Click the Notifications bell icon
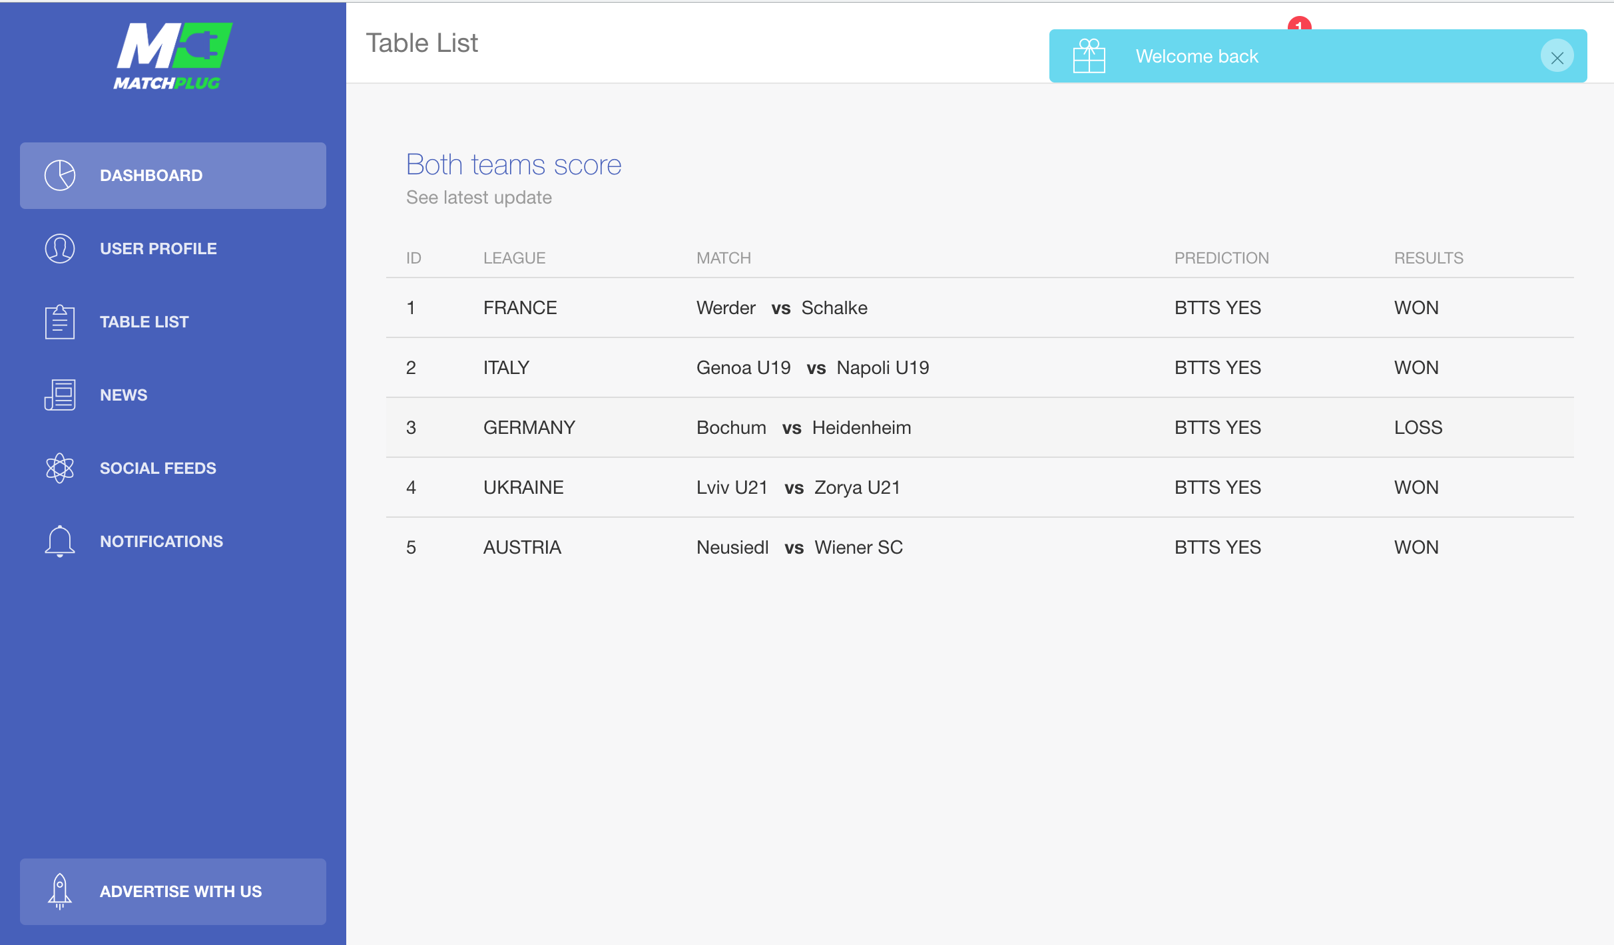The height and width of the screenshot is (945, 1614). (60, 541)
